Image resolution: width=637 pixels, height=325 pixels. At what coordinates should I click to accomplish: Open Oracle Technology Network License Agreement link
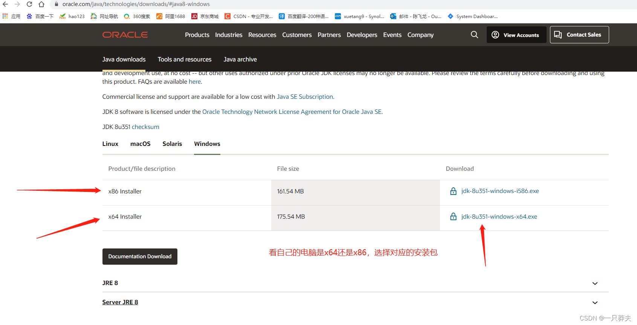pyautogui.click(x=292, y=112)
